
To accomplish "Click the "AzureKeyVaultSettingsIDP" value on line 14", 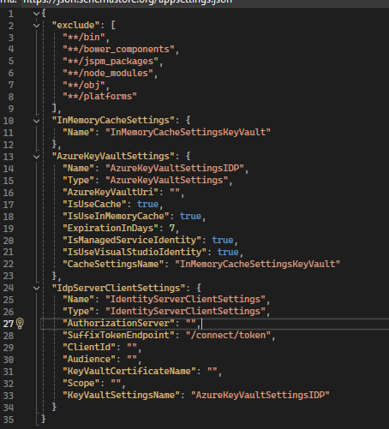I will coord(175,168).
